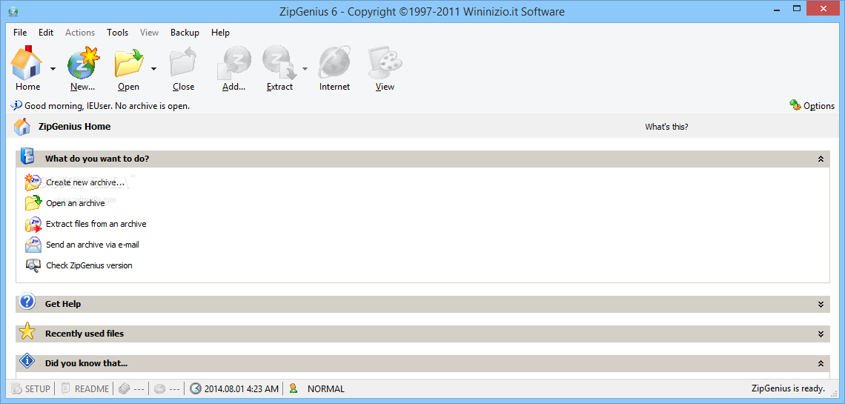The image size is (845, 404).
Task: Expand the Recently used files section
Action: tap(821, 334)
